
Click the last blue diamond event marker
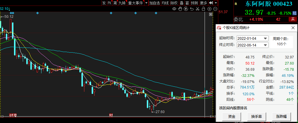point(156,13)
